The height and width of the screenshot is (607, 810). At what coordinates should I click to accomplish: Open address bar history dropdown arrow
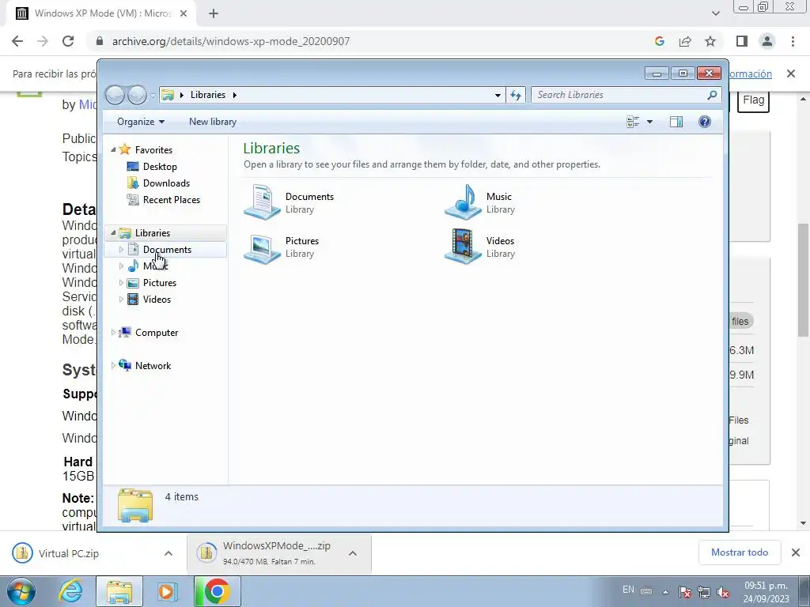[498, 95]
